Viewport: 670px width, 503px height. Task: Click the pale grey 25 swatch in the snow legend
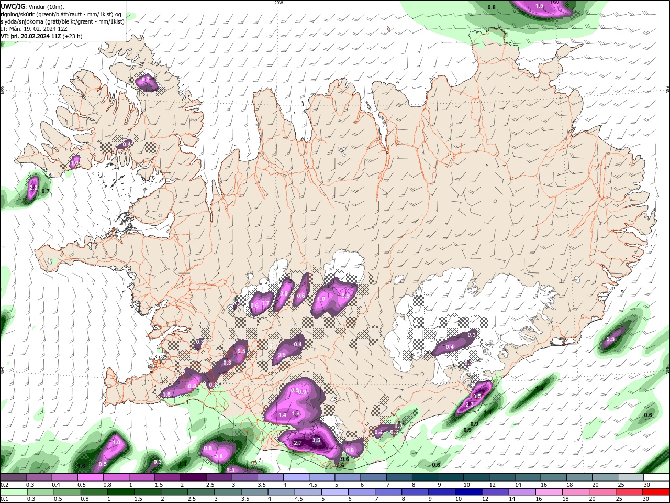point(631,477)
